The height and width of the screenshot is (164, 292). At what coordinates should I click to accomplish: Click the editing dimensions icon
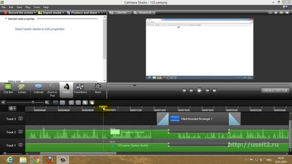111,13
